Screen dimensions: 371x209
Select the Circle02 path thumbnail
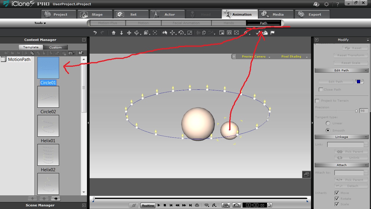48,97
